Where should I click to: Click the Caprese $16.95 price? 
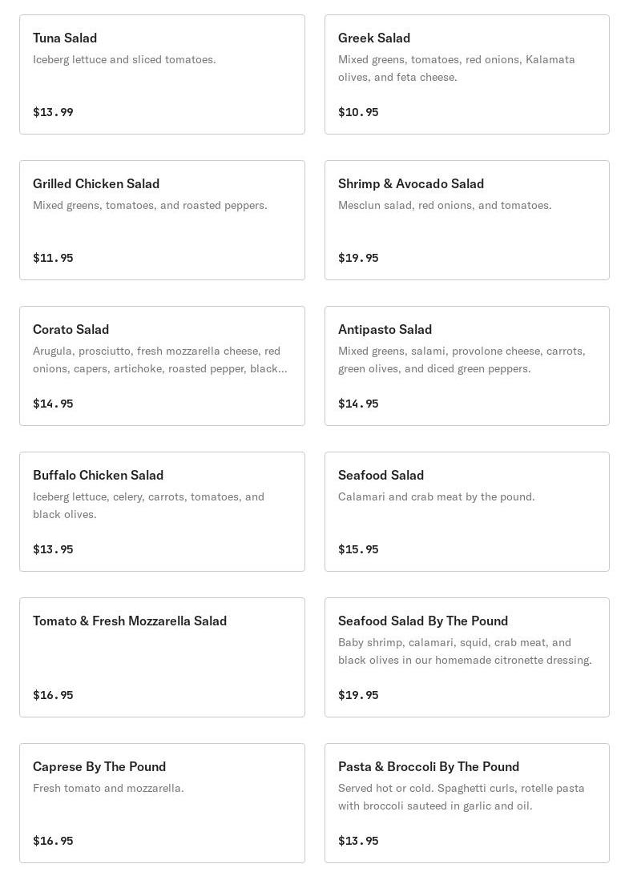click(x=54, y=841)
